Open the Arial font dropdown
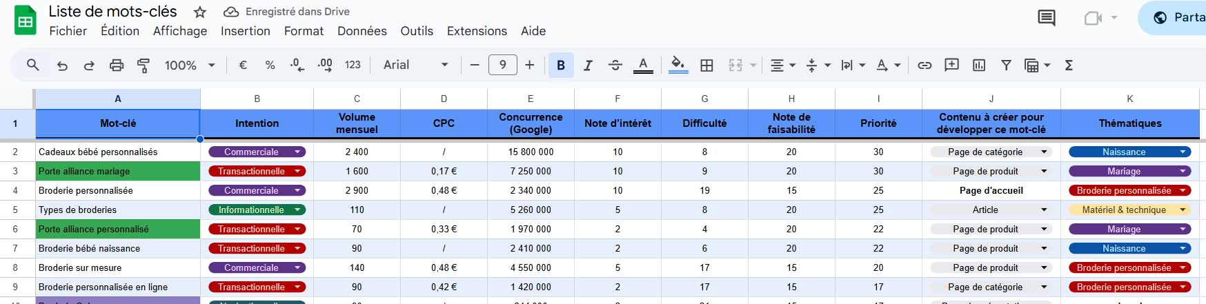Image resolution: width=1206 pixels, height=304 pixels. 415,65
